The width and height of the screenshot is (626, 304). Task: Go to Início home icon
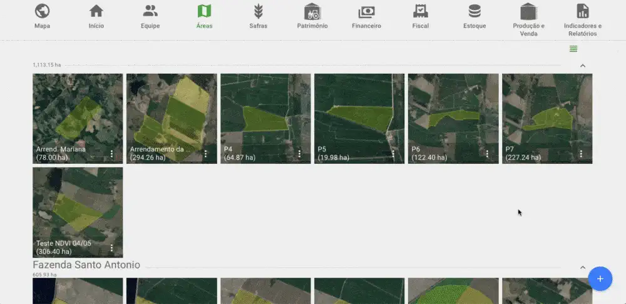96,11
